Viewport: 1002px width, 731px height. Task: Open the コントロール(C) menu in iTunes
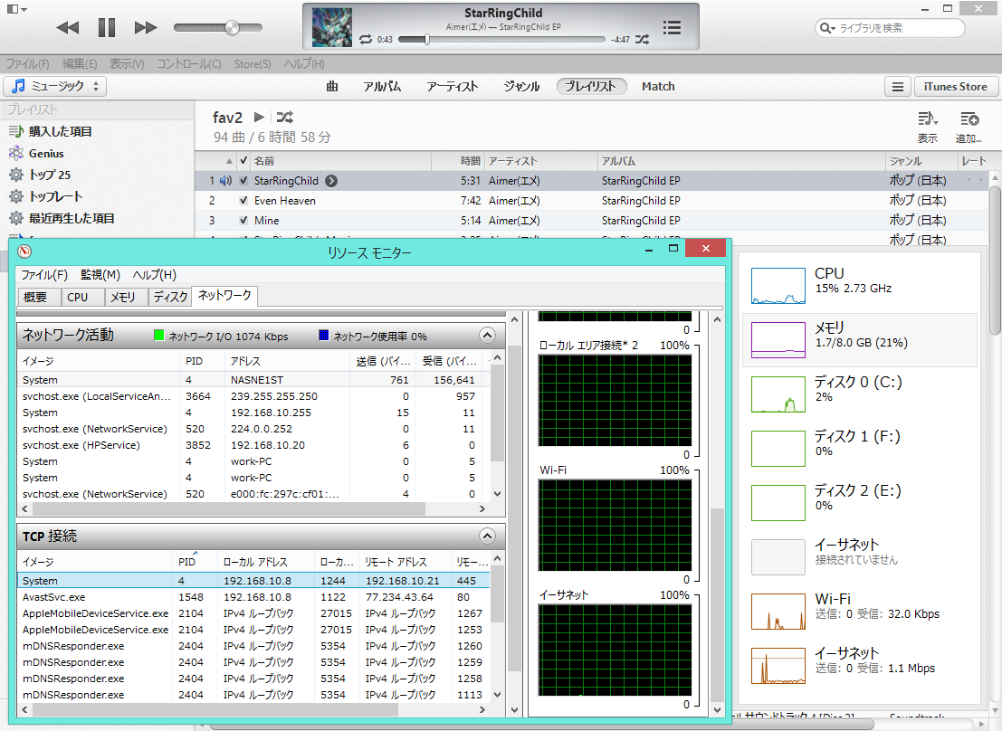click(x=189, y=64)
